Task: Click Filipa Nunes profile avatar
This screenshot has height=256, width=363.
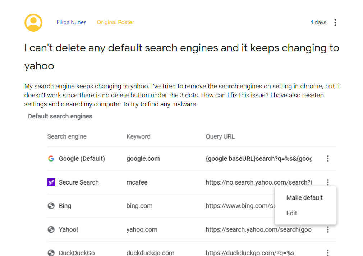Action: coord(33,23)
